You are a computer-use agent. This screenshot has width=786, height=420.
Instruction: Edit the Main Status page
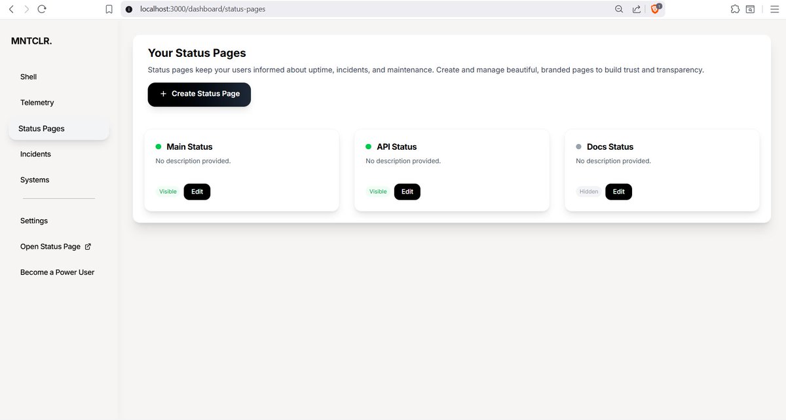point(197,192)
